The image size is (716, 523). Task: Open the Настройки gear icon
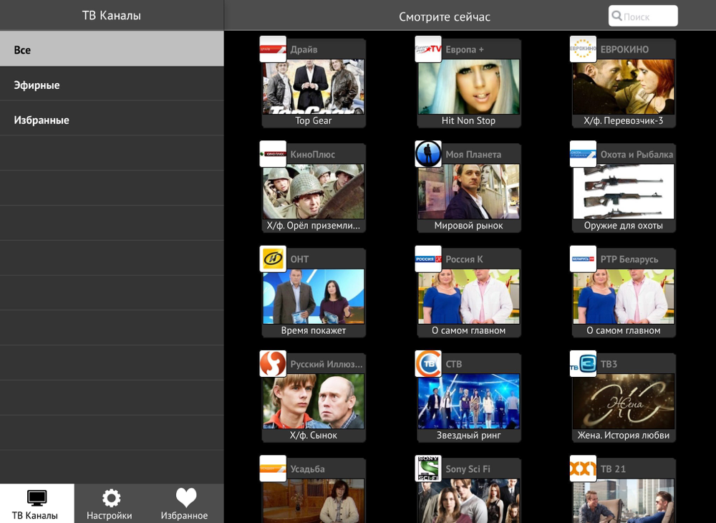tap(111, 498)
